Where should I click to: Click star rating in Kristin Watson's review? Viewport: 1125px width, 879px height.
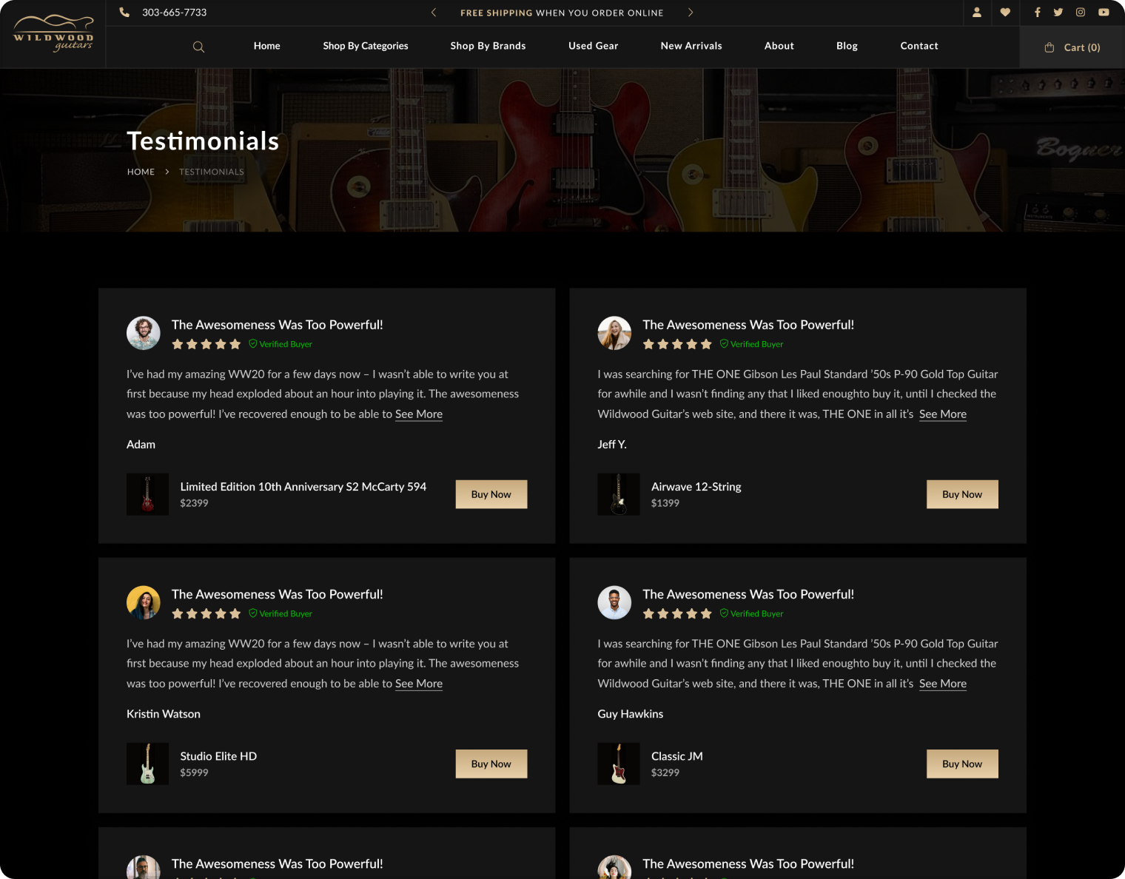point(206,613)
